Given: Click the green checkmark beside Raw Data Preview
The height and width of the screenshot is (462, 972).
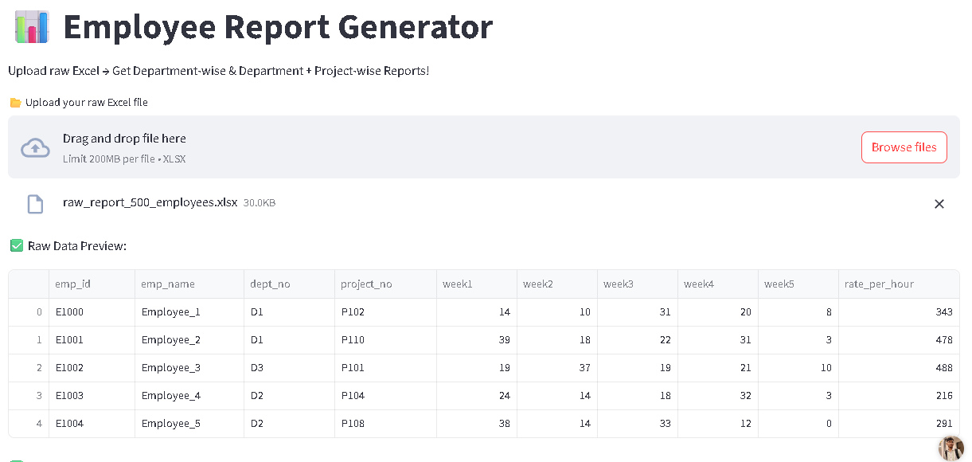Looking at the screenshot, I should click(x=16, y=245).
